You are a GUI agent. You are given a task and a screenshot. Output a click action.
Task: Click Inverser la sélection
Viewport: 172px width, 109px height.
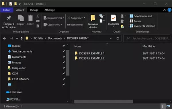pos(142,26)
